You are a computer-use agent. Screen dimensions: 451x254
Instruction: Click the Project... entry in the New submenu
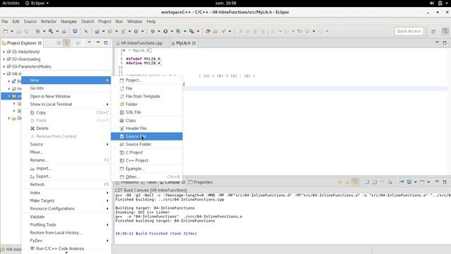147,80
